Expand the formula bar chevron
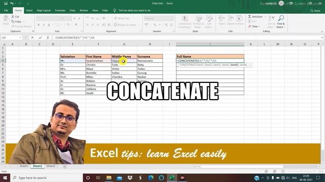Image resolution: width=325 pixels, height=182 pixels. tap(322, 37)
